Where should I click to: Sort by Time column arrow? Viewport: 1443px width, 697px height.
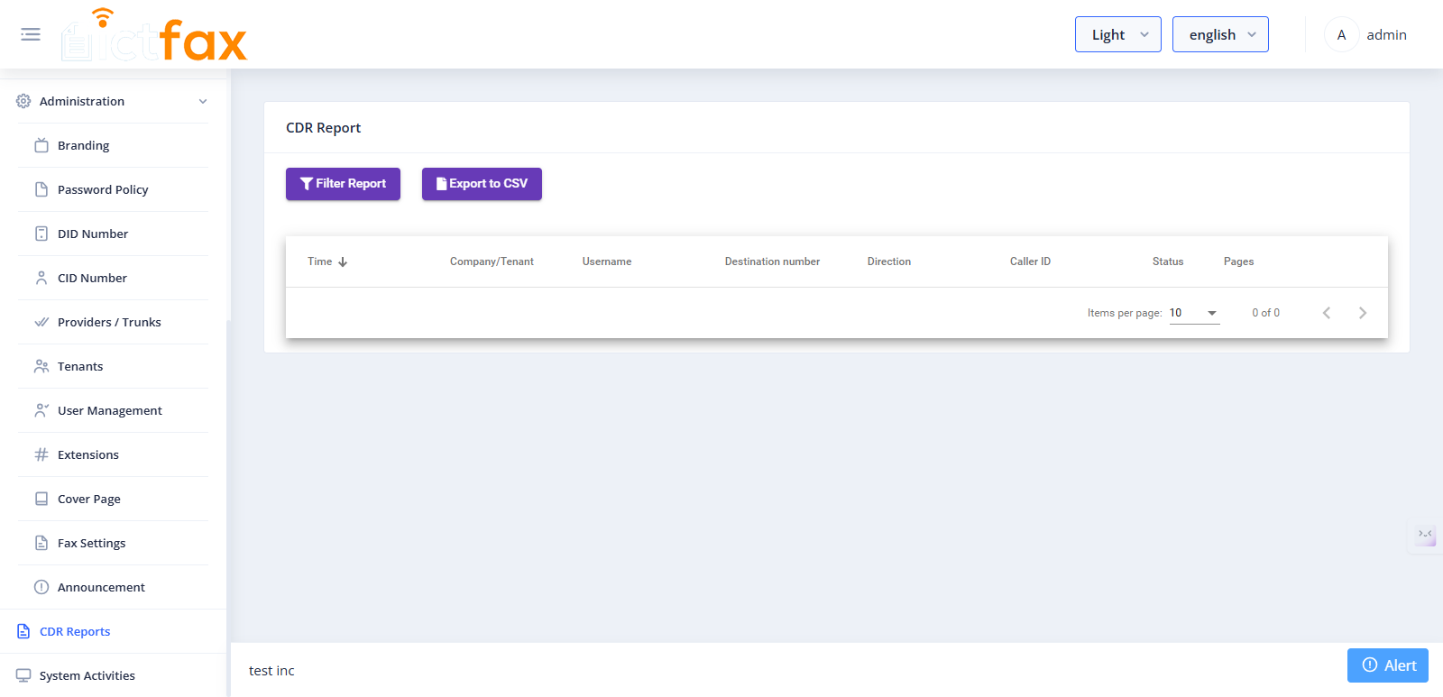tap(343, 261)
